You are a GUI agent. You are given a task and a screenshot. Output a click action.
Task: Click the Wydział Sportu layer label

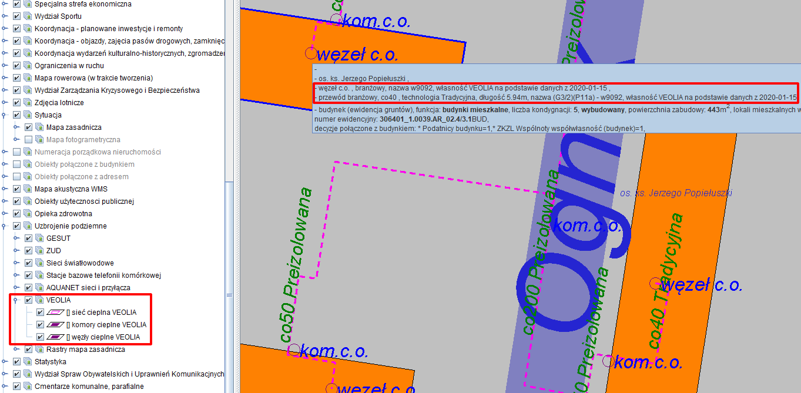click(58, 16)
